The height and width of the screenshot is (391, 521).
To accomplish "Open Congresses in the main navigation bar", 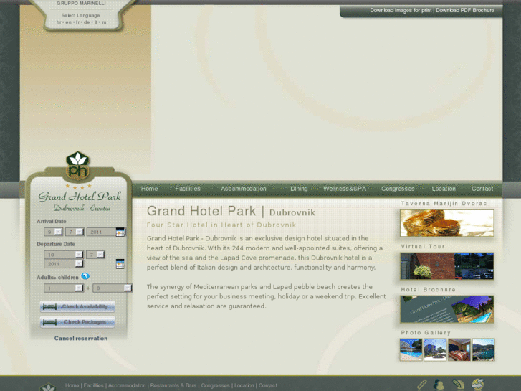I will 398,189.
